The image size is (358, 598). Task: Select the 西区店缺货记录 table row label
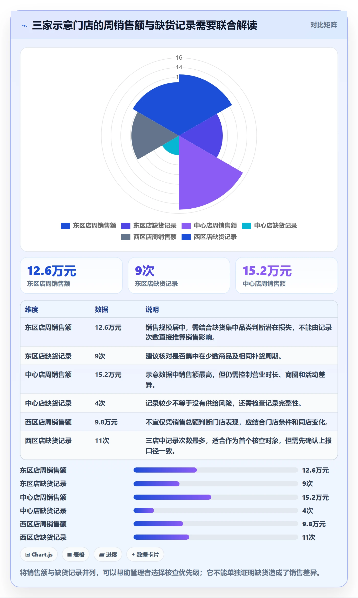pyautogui.click(x=48, y=441)
